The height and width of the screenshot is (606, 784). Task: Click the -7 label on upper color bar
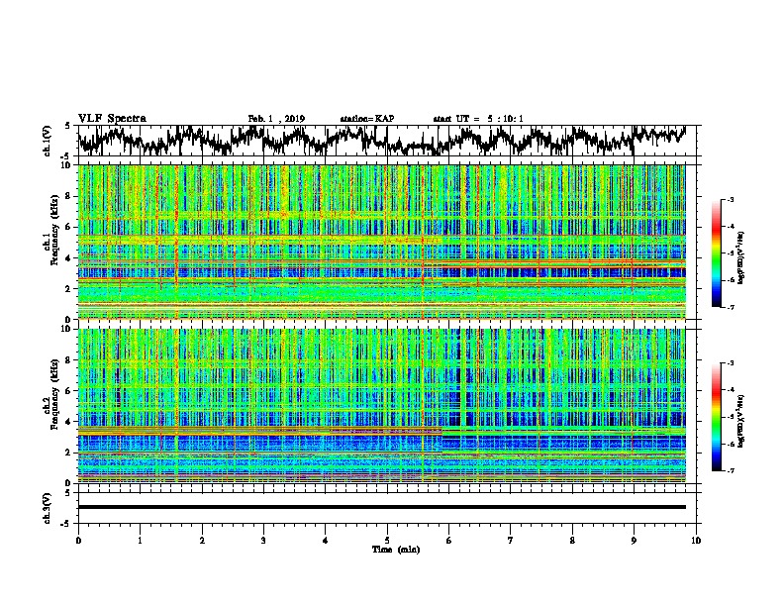click(730, 307)
